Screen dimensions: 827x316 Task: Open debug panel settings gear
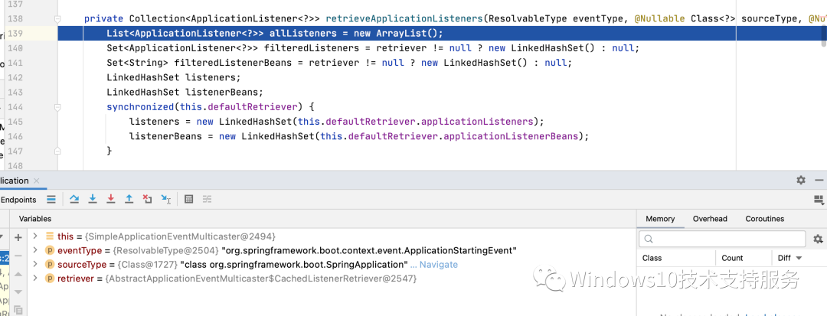(x=801, y=180)
